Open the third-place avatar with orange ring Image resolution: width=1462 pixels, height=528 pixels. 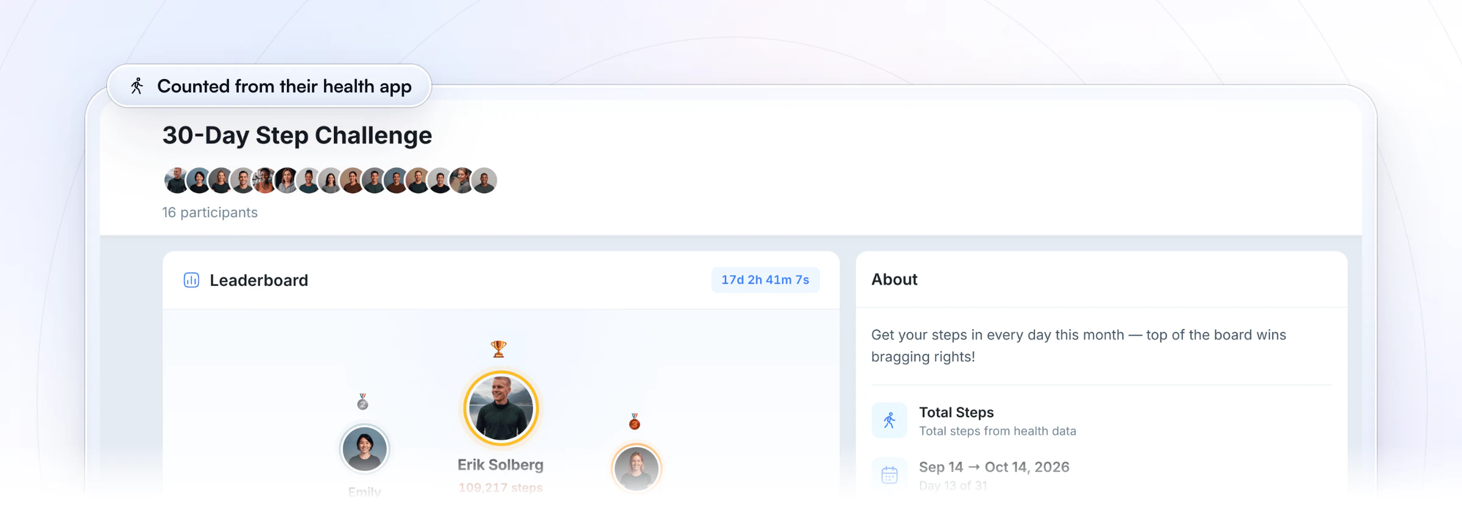(x=636, y=468)
